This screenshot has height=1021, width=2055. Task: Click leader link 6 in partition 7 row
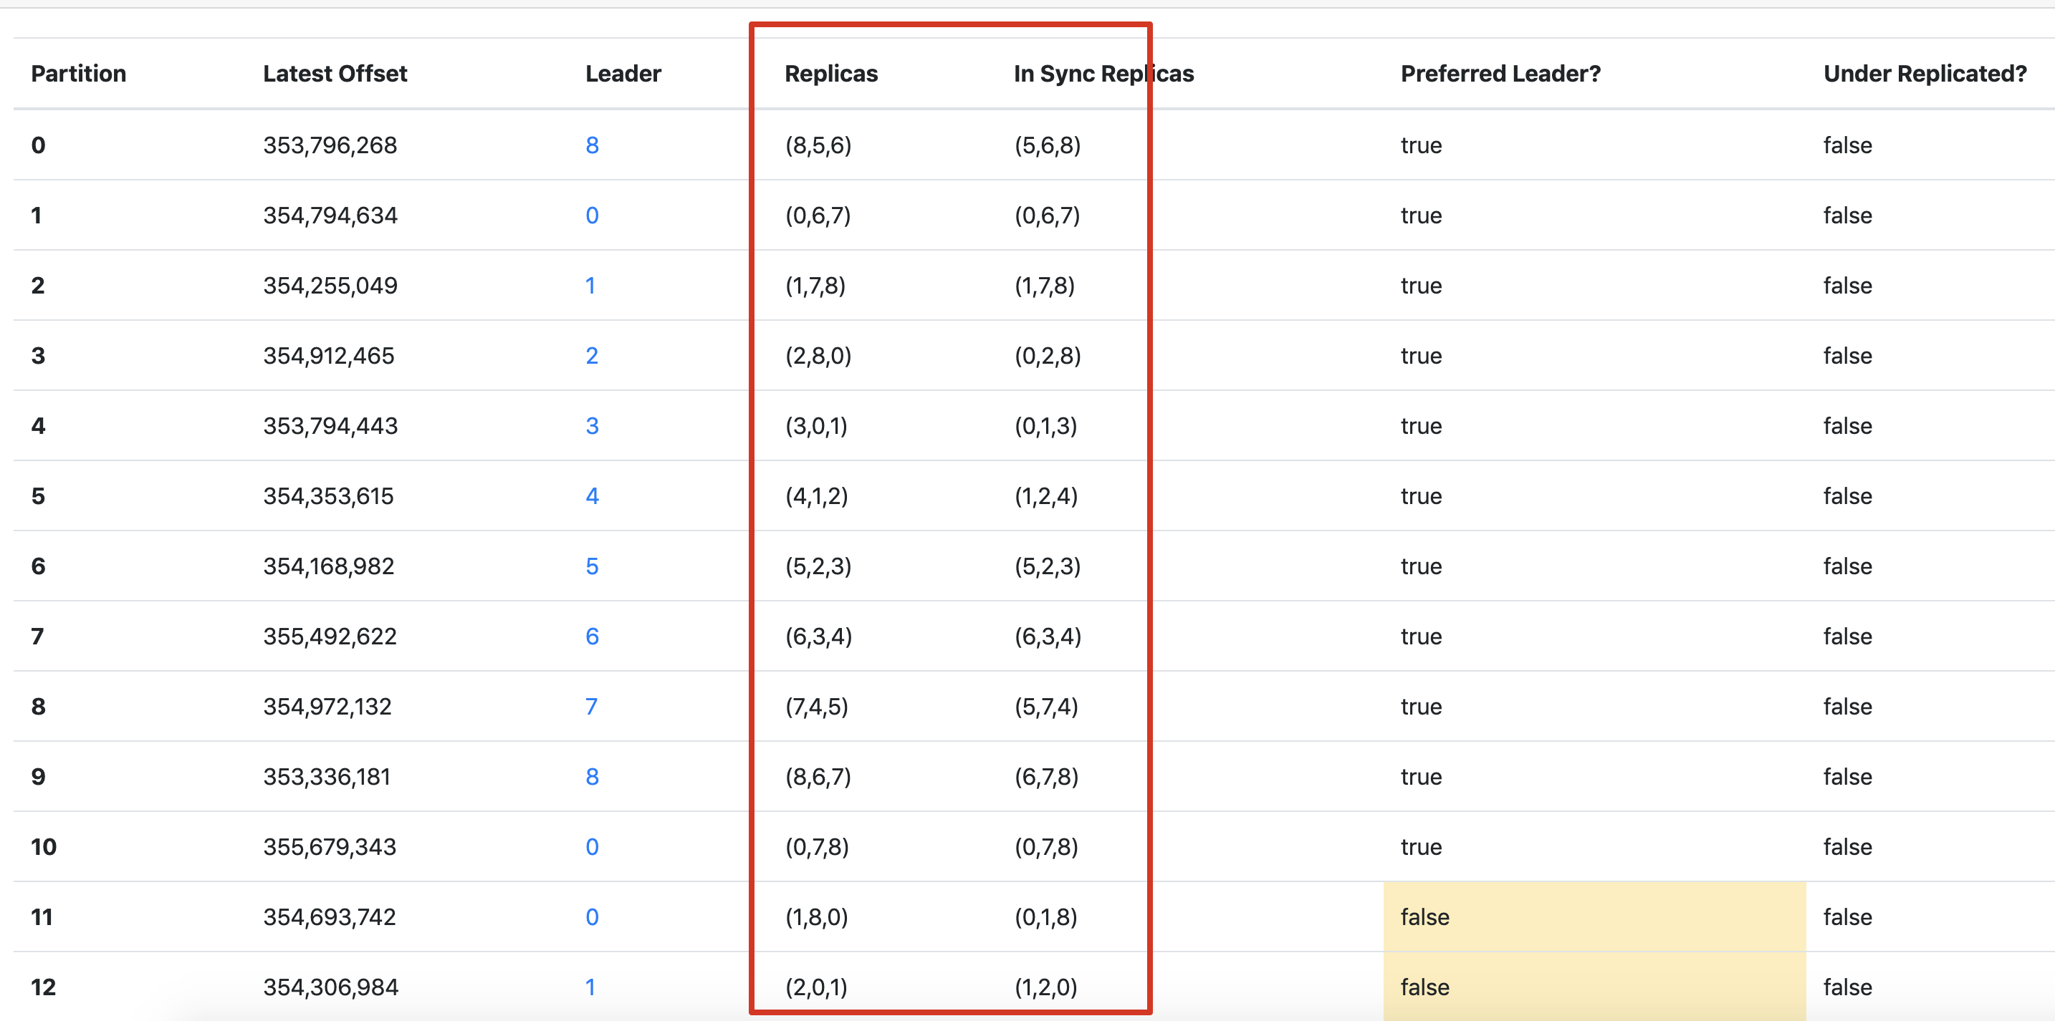click(x=592, y=636)
